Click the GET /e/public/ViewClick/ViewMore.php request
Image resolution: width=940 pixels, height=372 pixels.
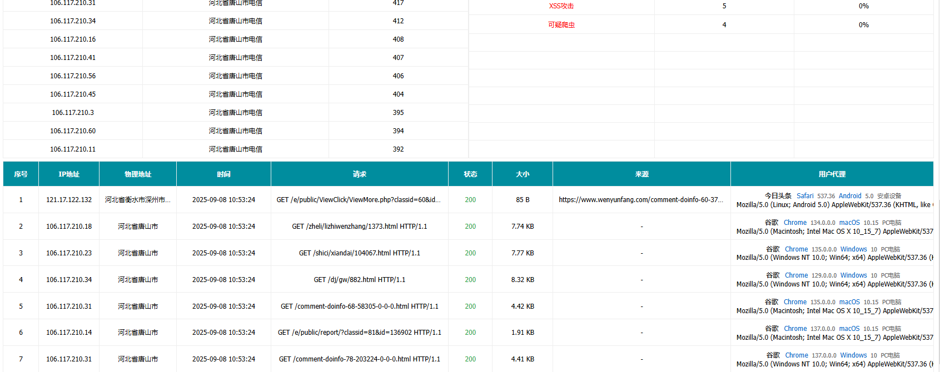tap(359, 200)
